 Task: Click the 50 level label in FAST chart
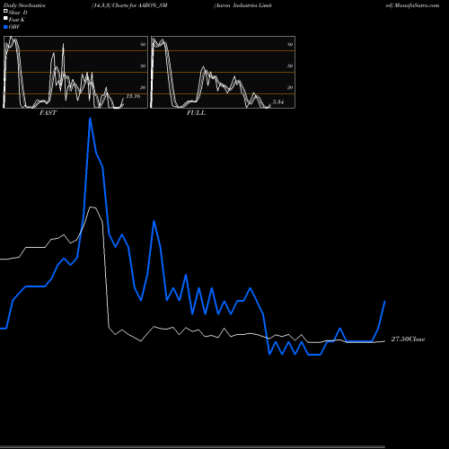tap(143, 66)
